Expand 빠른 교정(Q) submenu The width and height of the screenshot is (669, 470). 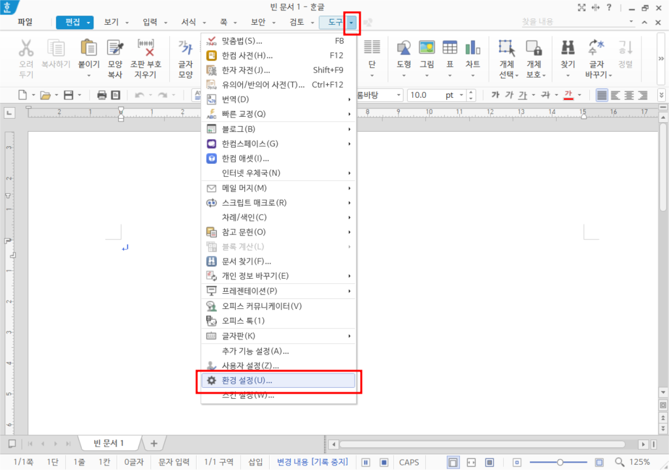tap(278, 114)
